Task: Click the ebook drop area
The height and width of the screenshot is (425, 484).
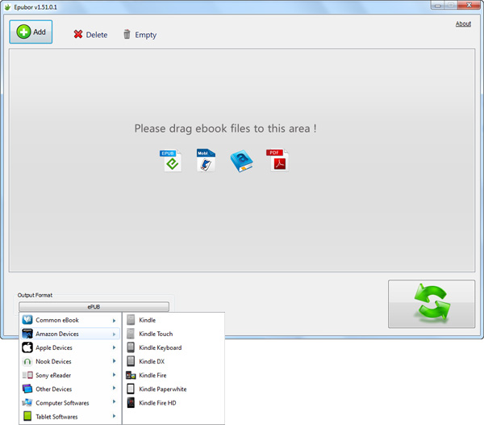Action: coord(242,161)
